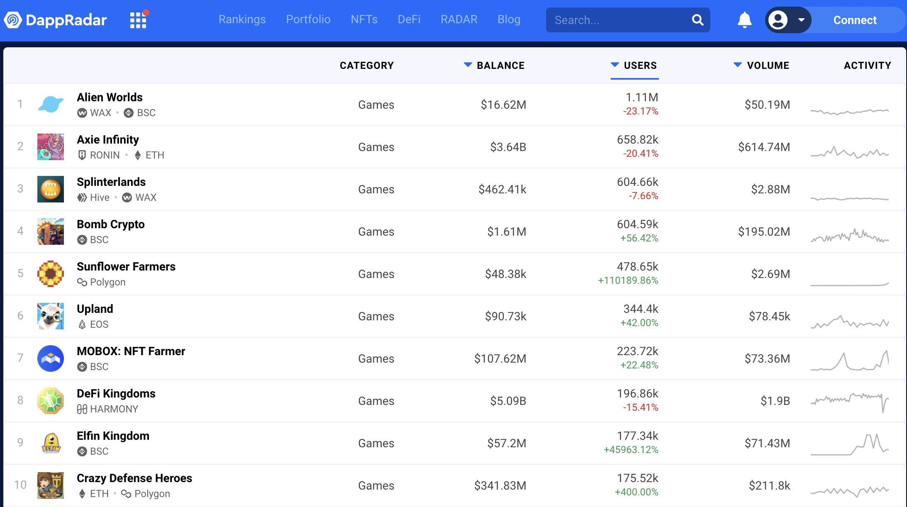Click the BSC chain icon under Alien Worlds
This screenshot has height=507, width=907.
129,113
